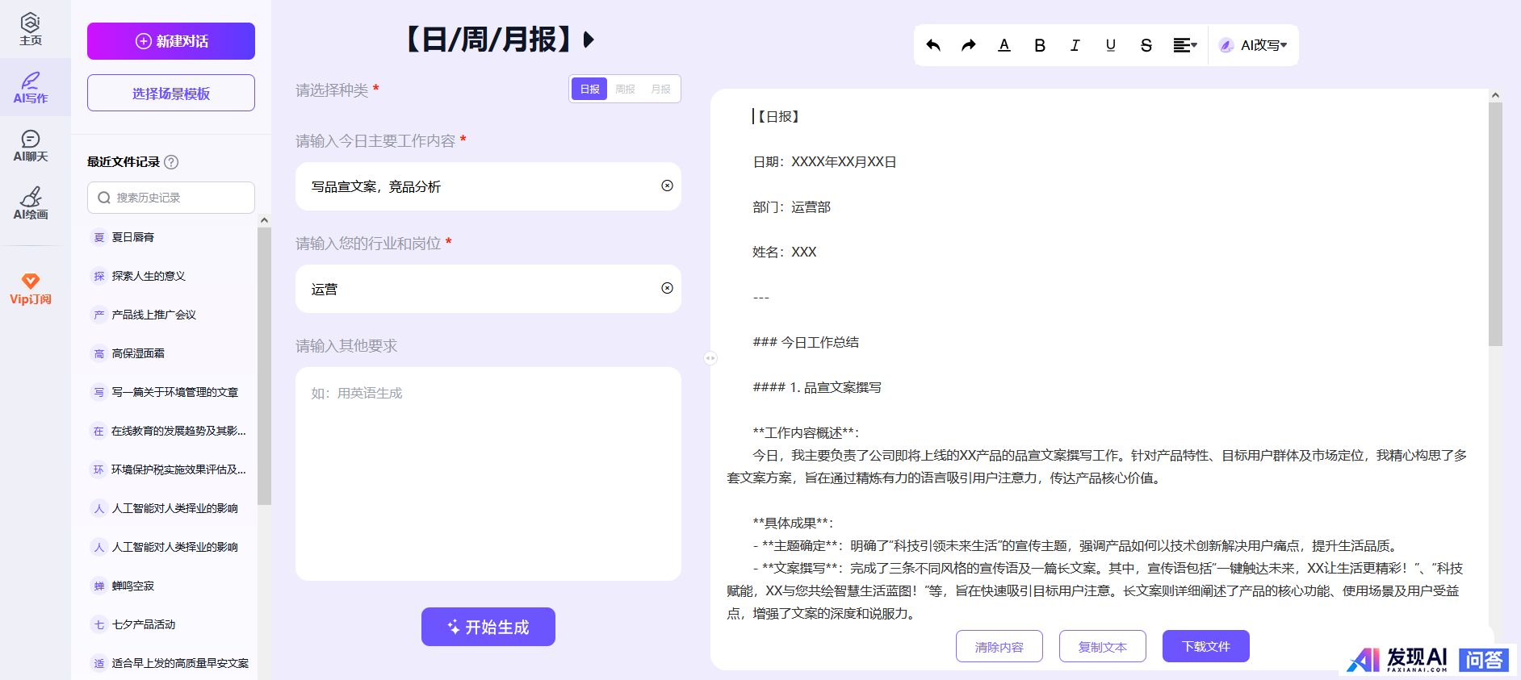
Task: Open the text alignment dropdown
Action: click(1184, 45)
